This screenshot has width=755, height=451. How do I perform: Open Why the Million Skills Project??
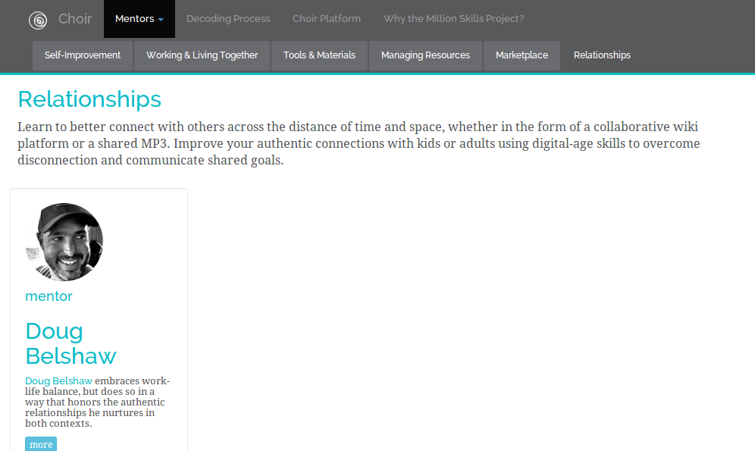pos(453,19)
